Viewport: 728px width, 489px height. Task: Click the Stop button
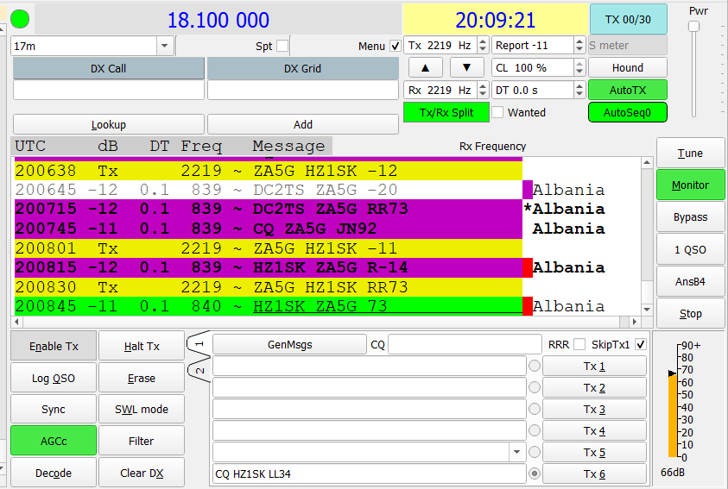(690, 313)
